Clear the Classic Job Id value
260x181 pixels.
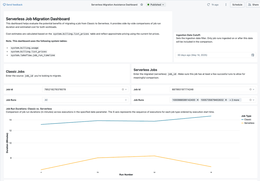pyautogui.click(x=123, y=89)
